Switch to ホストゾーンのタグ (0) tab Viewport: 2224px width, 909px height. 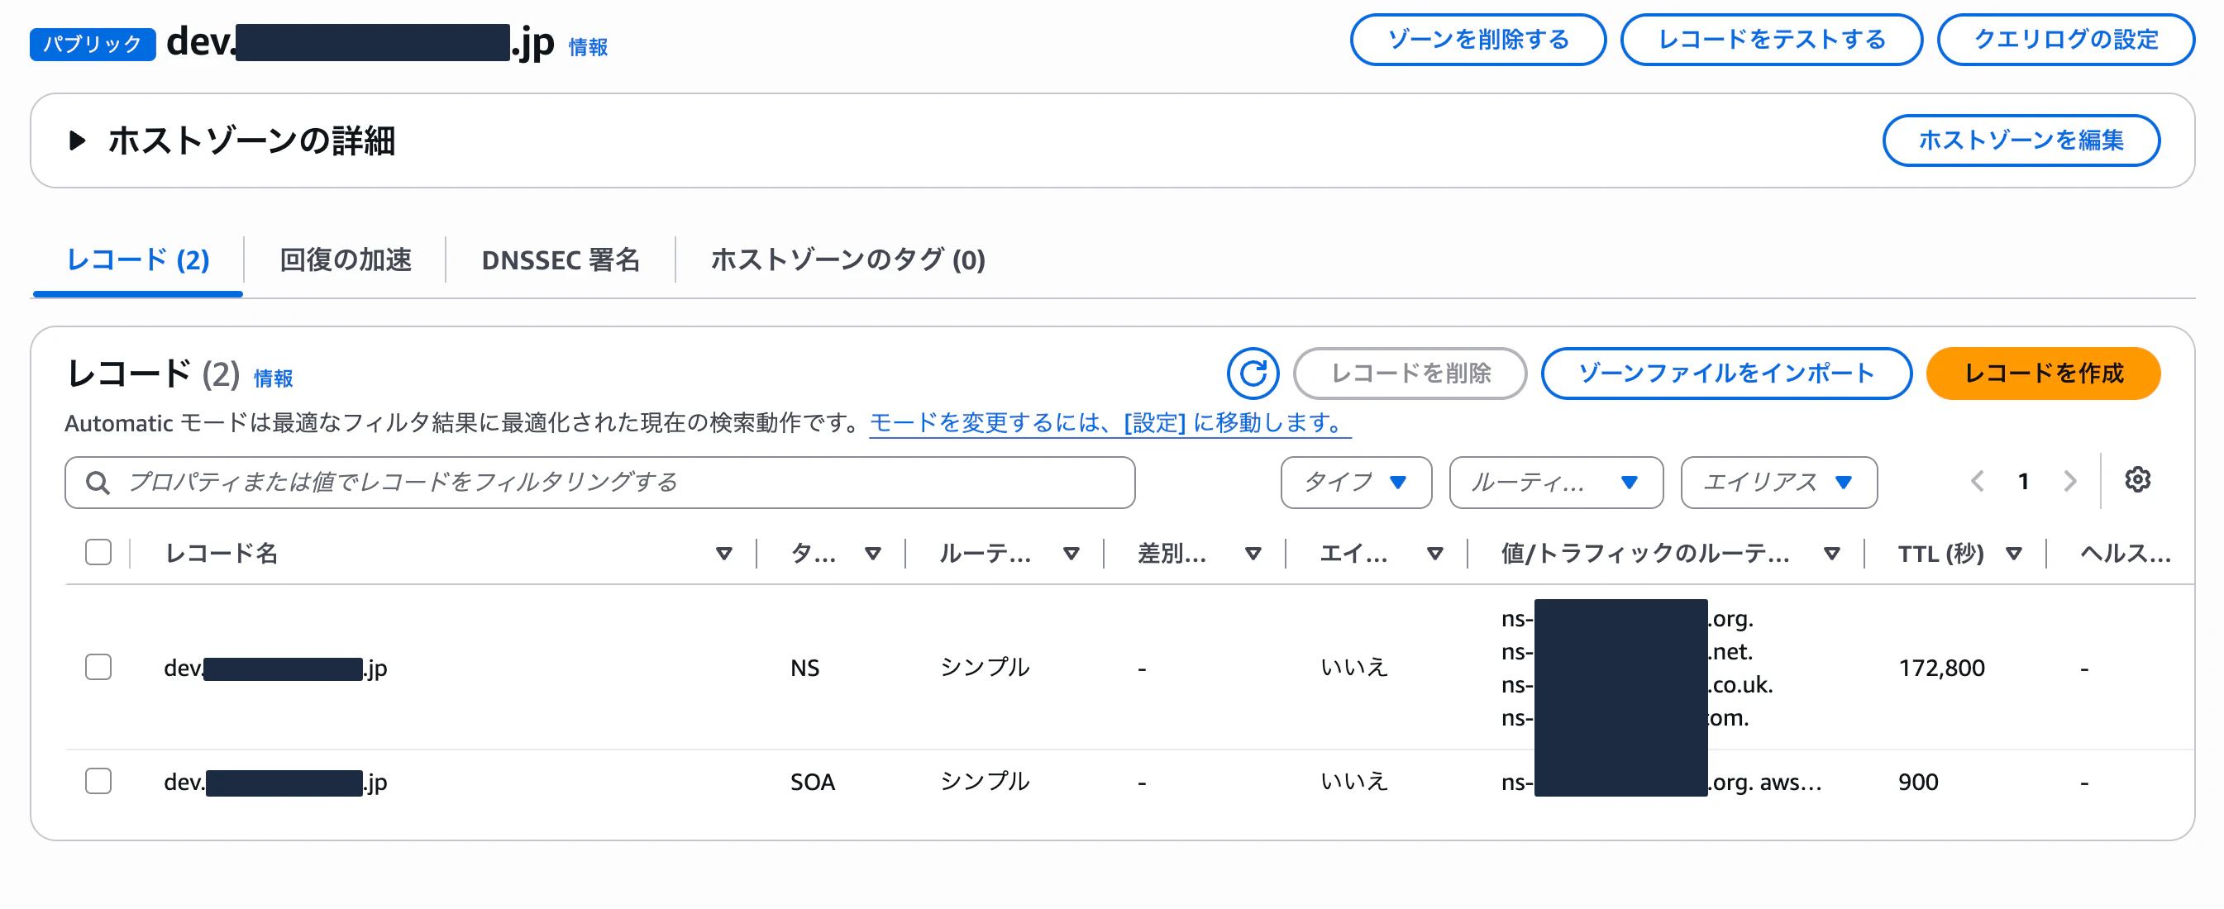pos(847,259)
